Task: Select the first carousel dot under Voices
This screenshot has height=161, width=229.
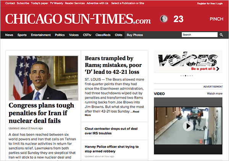Action: pos(181,76)
